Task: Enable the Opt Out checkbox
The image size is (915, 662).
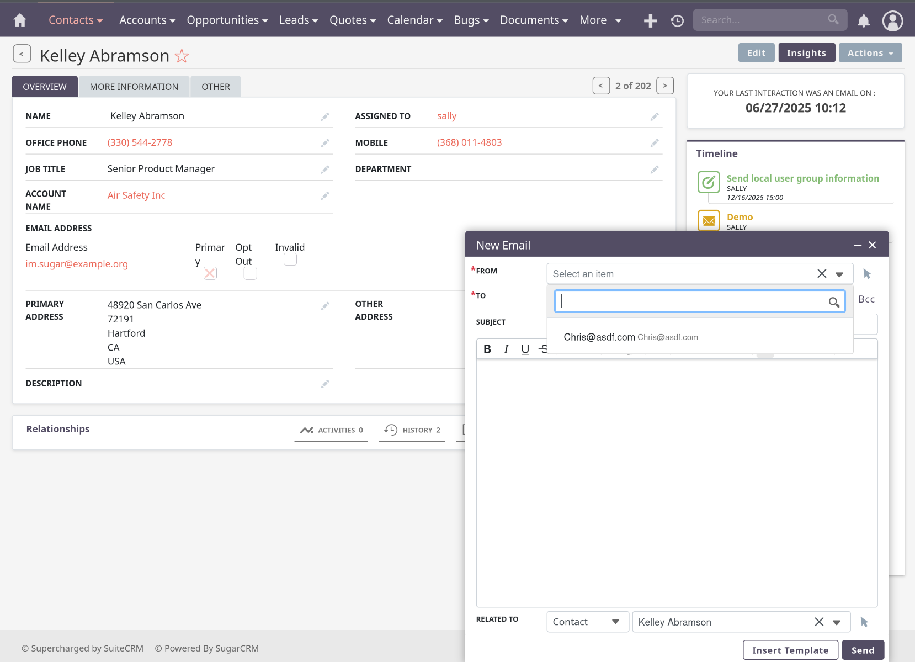Action: point(250,273)
